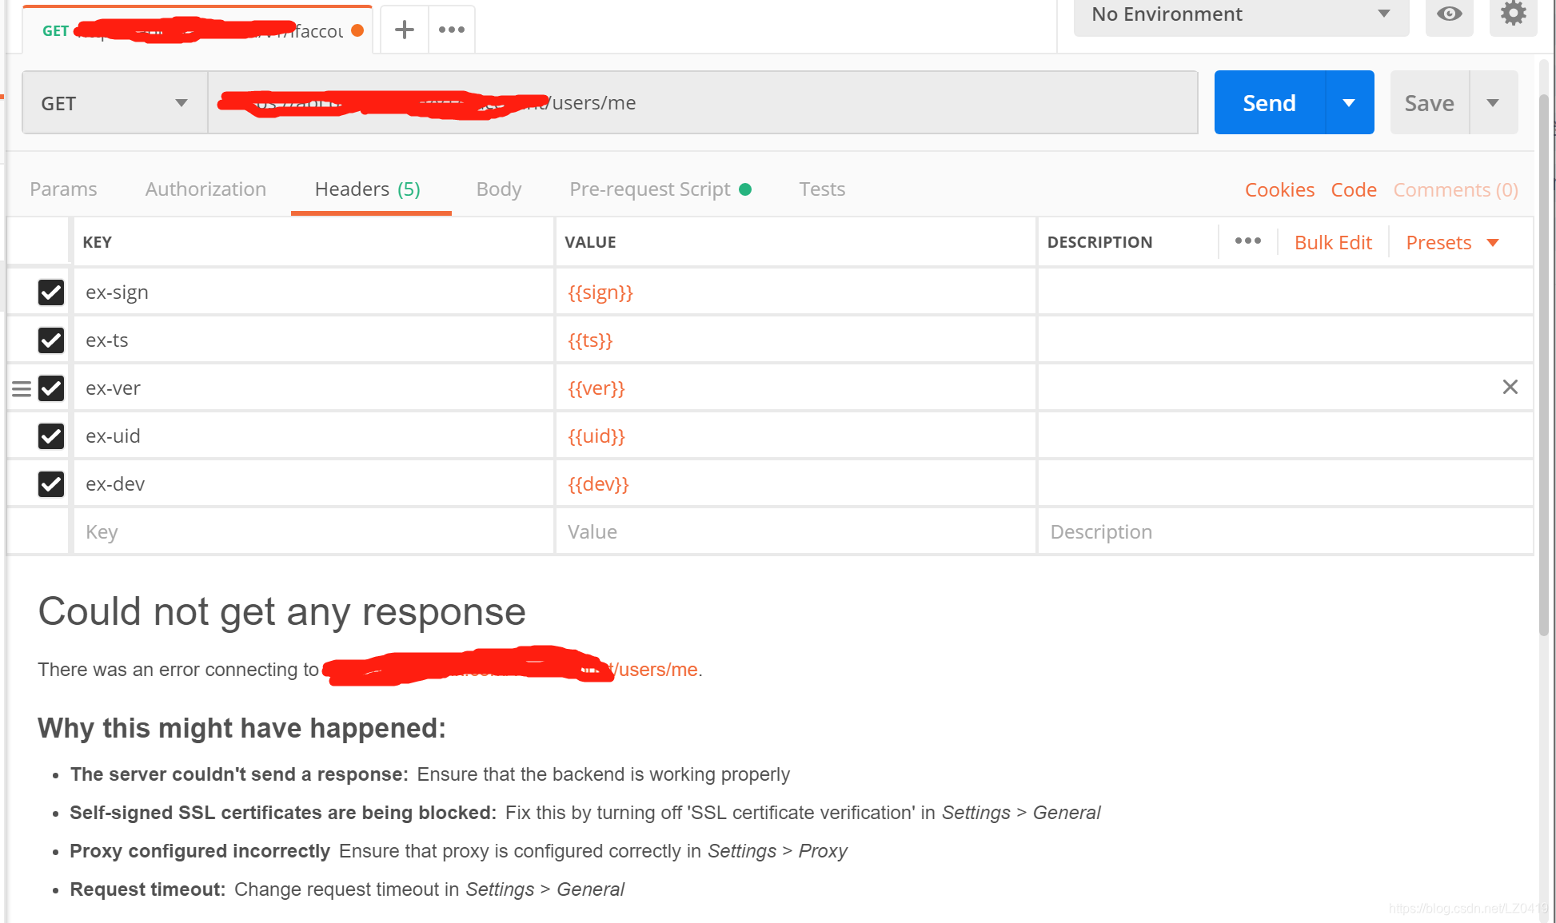Click the Bulk Edit button for headers
Image resolution: width=1556 pixels, height=923 pixels.
click(1333, 241)
